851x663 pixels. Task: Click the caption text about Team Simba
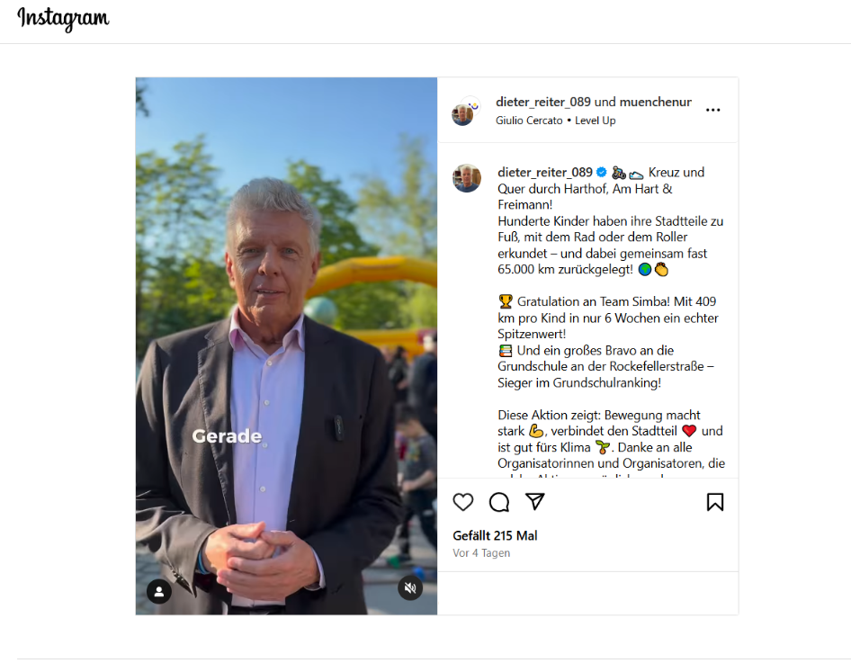point(608,318)
